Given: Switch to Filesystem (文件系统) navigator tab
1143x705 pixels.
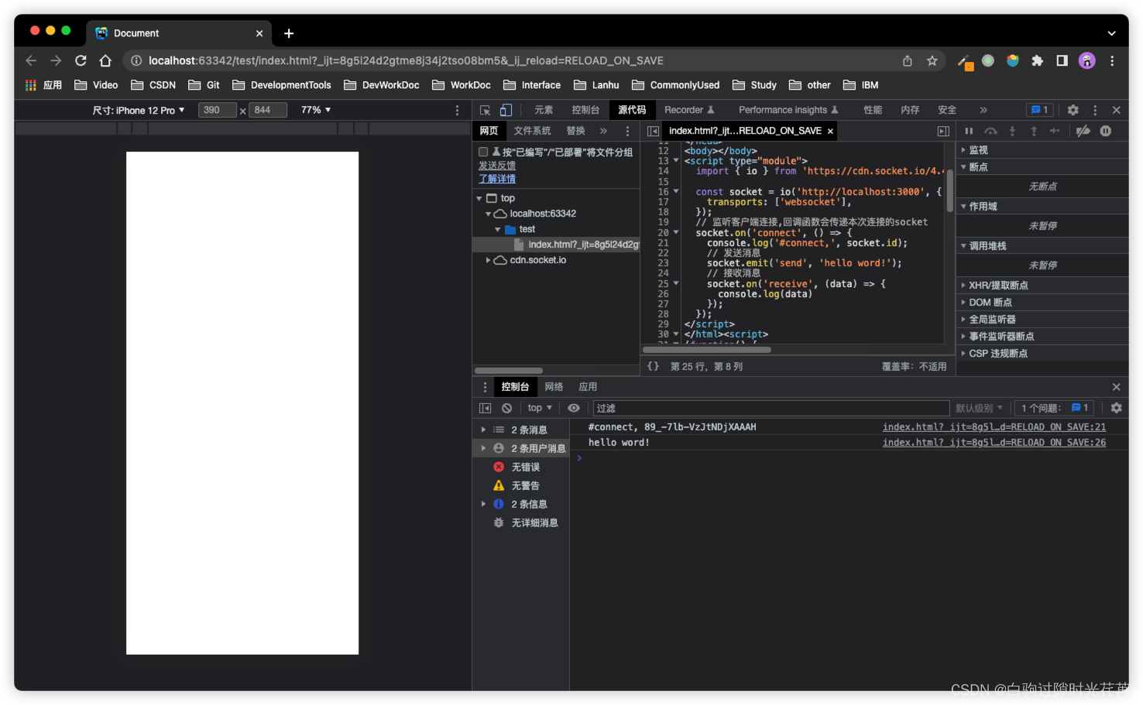Looking at the screenshot, I should coord(533,131).
